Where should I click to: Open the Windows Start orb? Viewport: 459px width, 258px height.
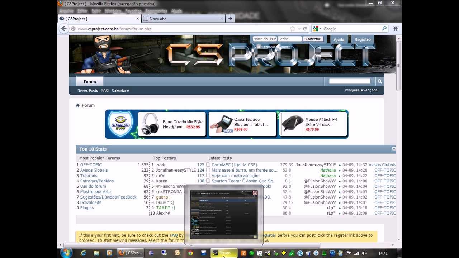coord(66,253)
